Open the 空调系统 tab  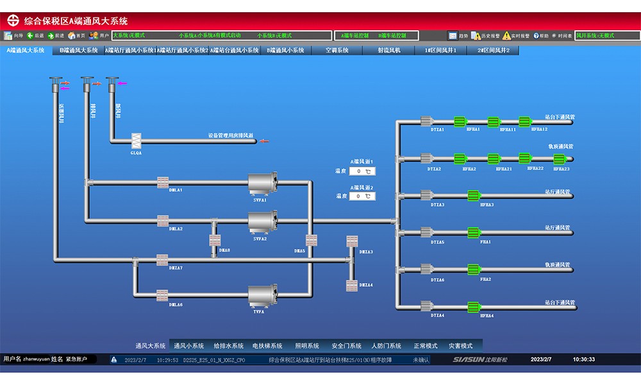point(337,50)
